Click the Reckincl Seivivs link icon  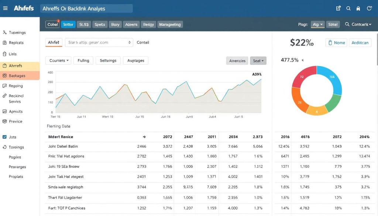[x=4, y=96]
